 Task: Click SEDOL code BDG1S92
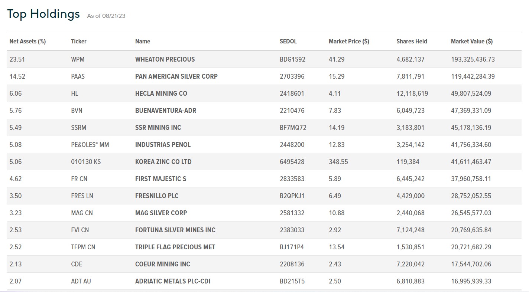pos(292,59)
